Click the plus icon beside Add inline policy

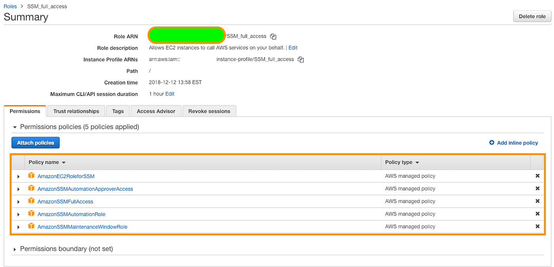[x=492, y=143]
